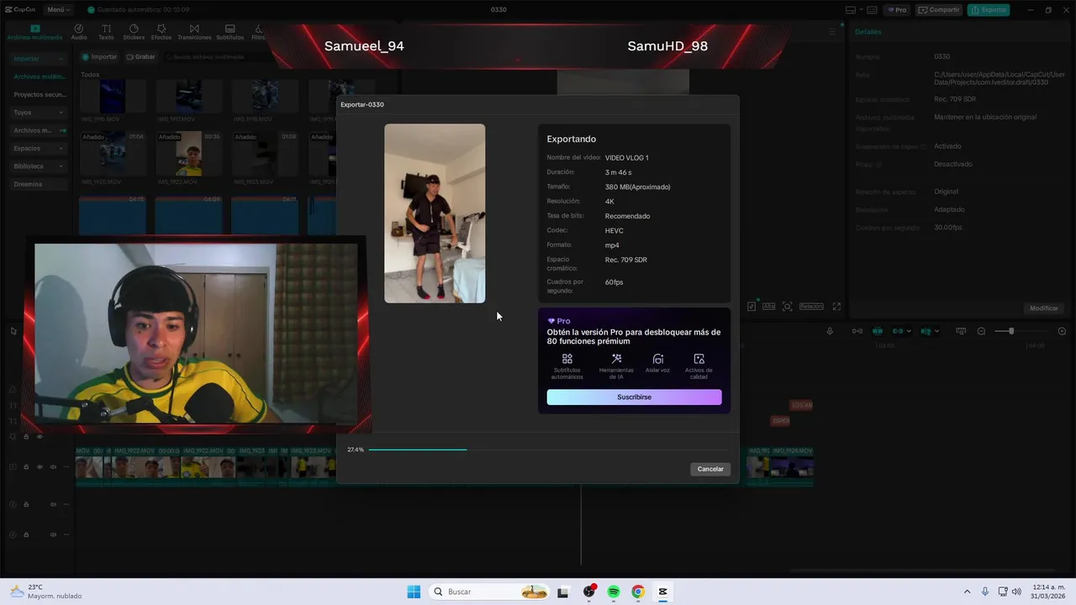Toggle the auto snapping icon

(877, 331)
